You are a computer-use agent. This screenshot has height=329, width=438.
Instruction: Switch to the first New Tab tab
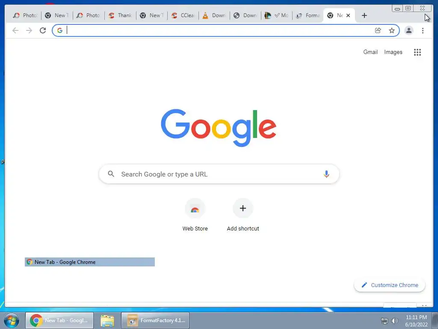click(57, 15)
